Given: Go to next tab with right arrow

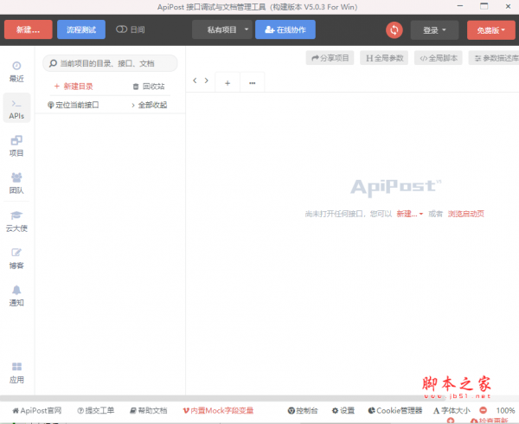Looking at the screenshot, I should pos(207,80).
